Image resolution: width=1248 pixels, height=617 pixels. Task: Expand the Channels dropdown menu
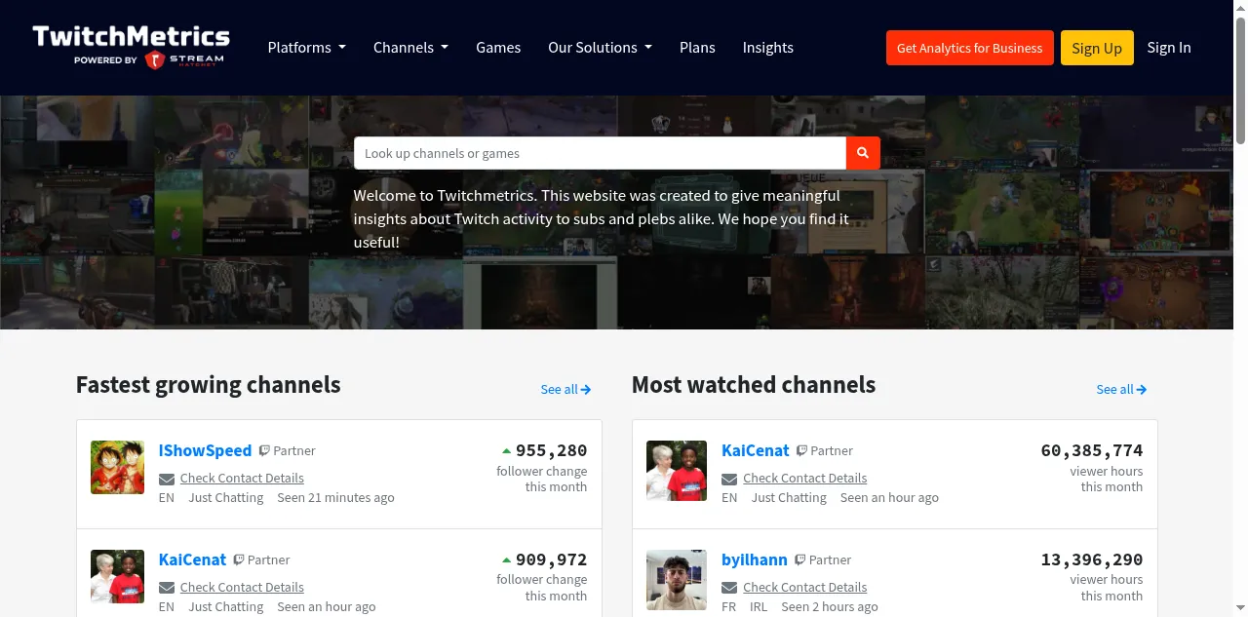pyautogui.click(x=410, y=47)
